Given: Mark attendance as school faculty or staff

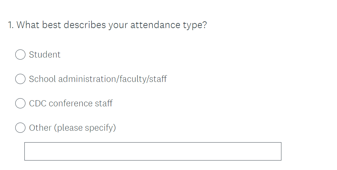Looking at the screenshot, I should tap(20, 79).
